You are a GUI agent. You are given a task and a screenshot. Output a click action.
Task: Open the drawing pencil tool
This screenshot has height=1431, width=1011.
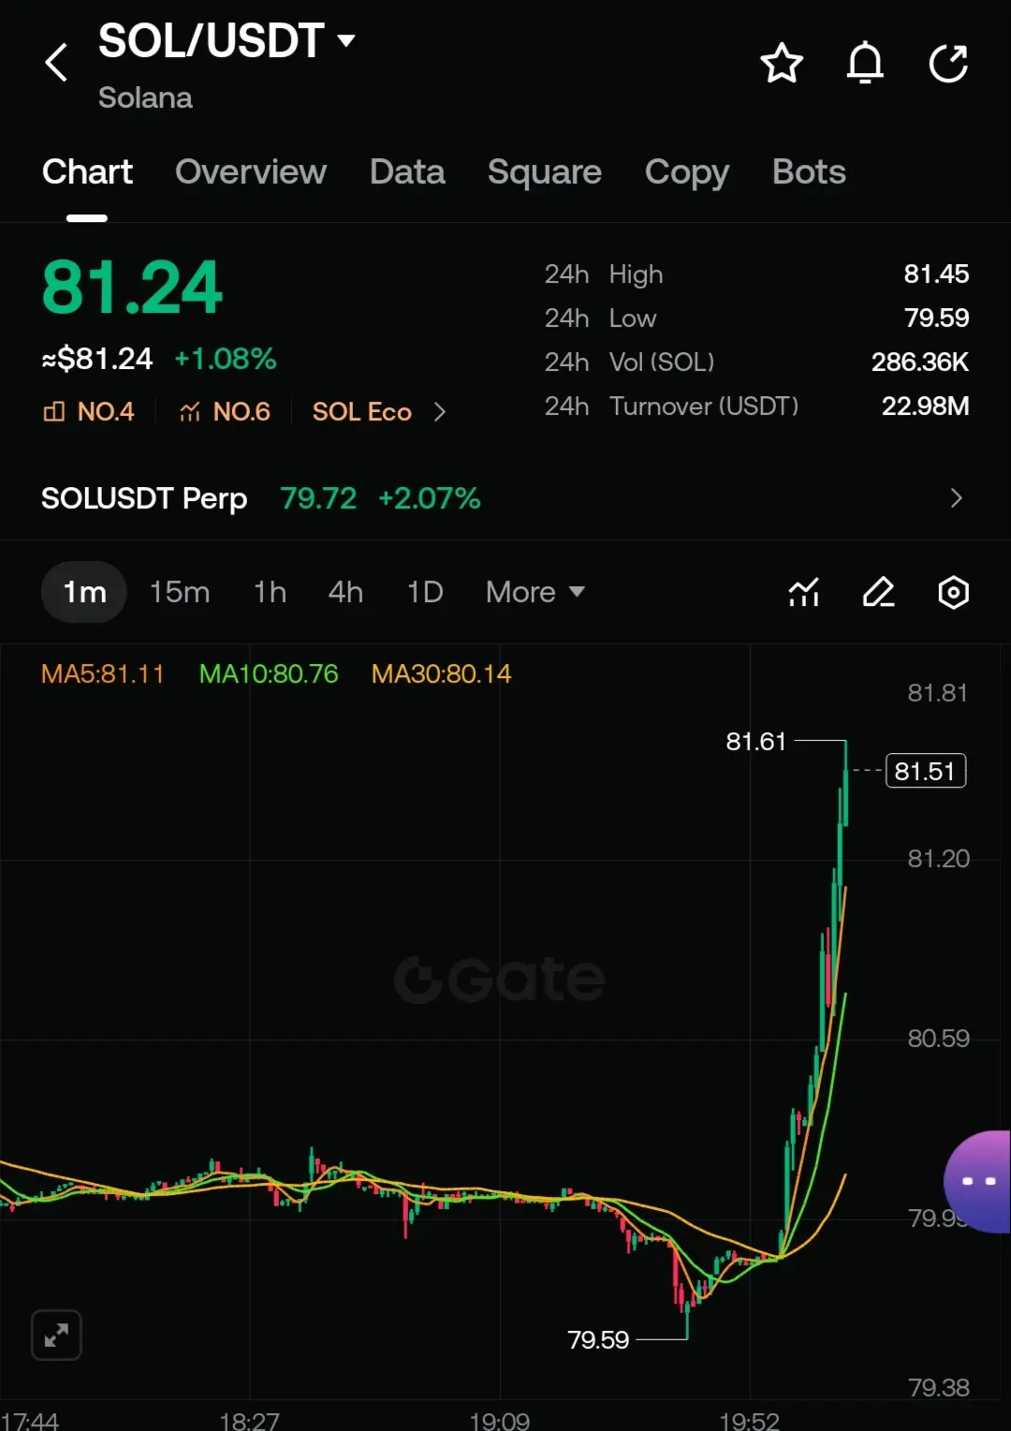(x=878, y=592)
